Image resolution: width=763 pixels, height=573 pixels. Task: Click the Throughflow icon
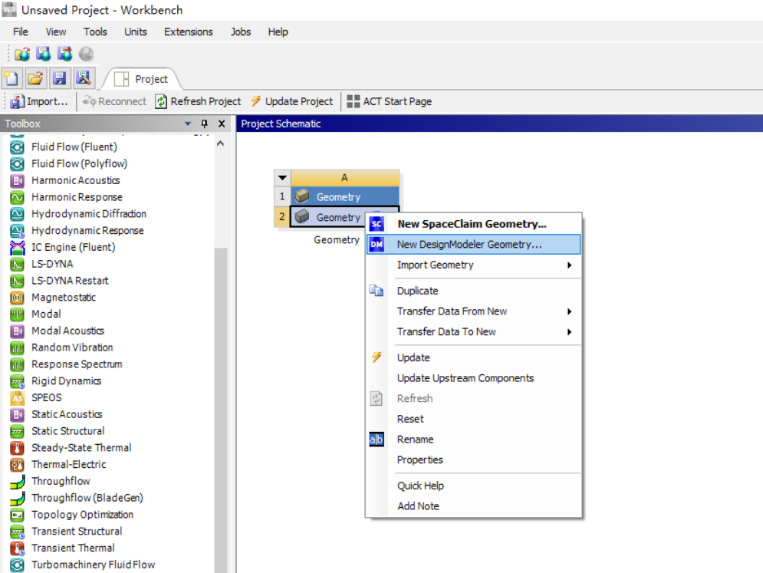[17, 482]
